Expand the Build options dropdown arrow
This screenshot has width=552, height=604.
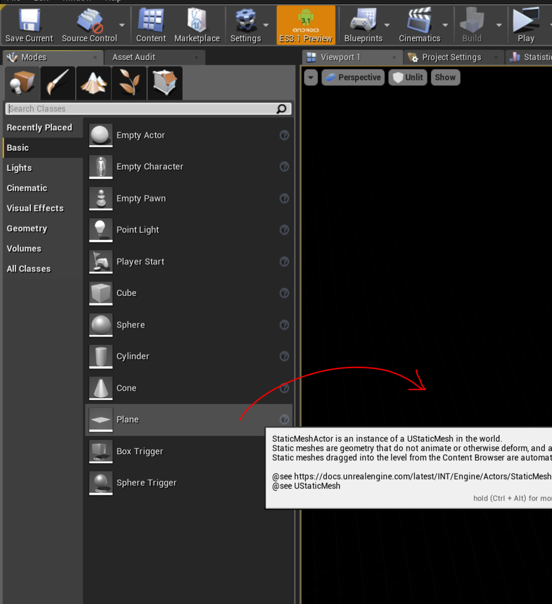(499, 25)
